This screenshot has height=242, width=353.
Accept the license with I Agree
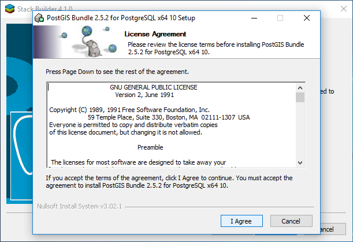(x=241, y=221)
